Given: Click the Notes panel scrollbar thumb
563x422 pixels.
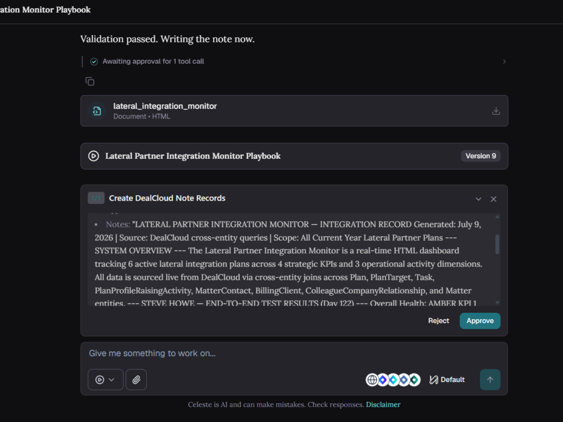Looking at the screenshot, I should click(x=497, y=245).
